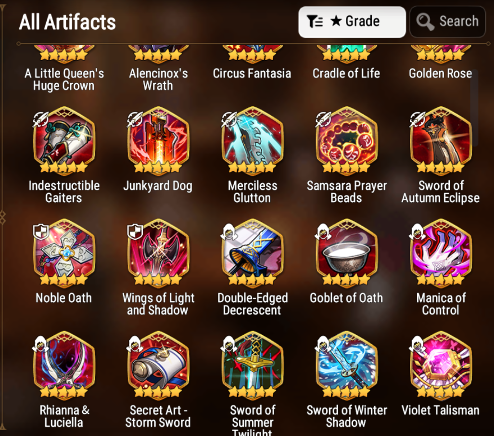Select the Sword of Summer Twilight artifact
The width and height of the screenshot is (494, 436).
click(253, 365)
